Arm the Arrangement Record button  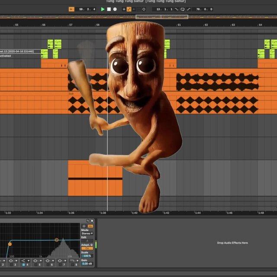tap(115, 9)
